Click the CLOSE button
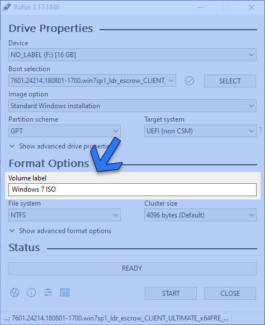Screen dimensions: 265x325 (230, 293)
